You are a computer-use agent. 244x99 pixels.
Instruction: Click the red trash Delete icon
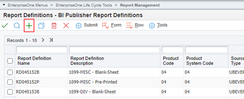click(x=54, y=26)
